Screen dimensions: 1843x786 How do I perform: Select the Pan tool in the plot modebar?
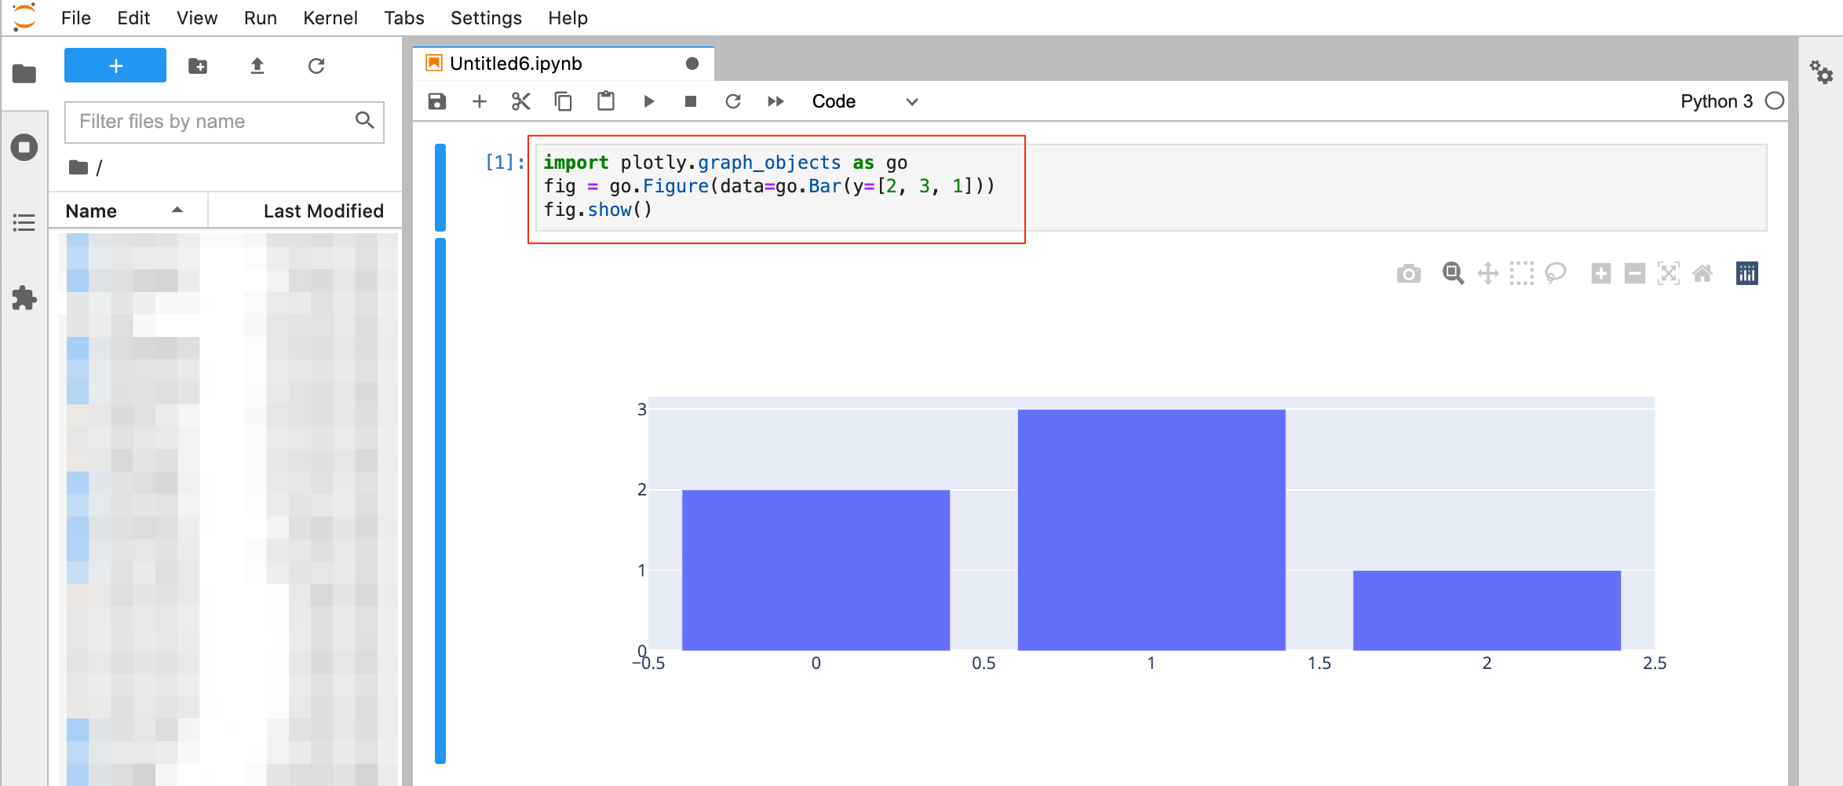(x=1487, y=273)
